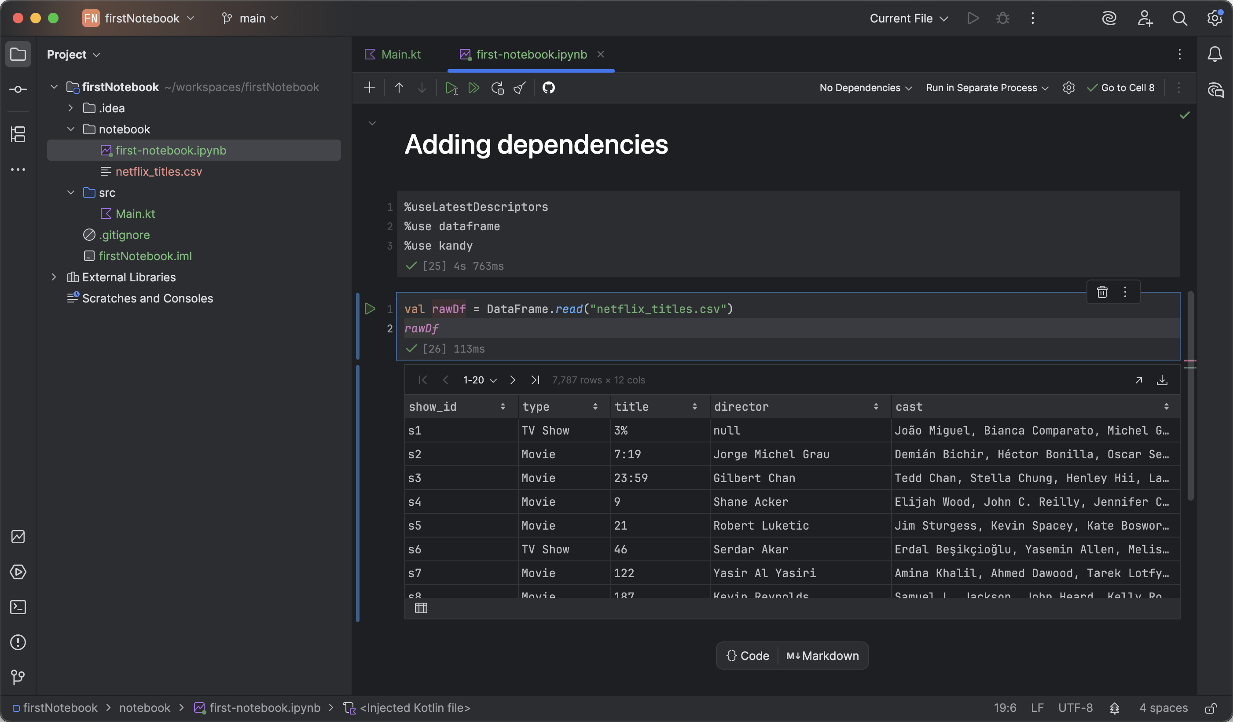Export table data download icon
The height and width of the screenshot is (722, 1233).
click(1162, 380)
